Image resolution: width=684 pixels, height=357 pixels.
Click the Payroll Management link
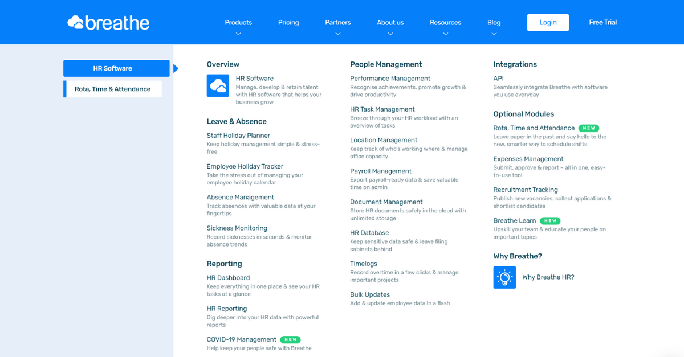point(381,171)
